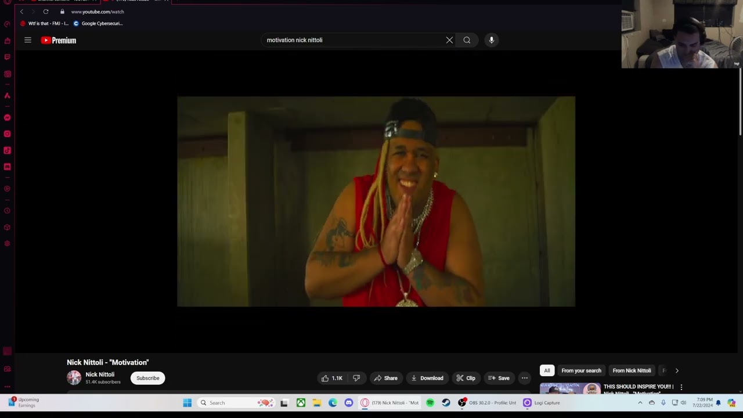The image size is (743, 418).
Task: Subscribe to Nick Nittoli channel
Action: pyautogui.click(x=147, y=378)
